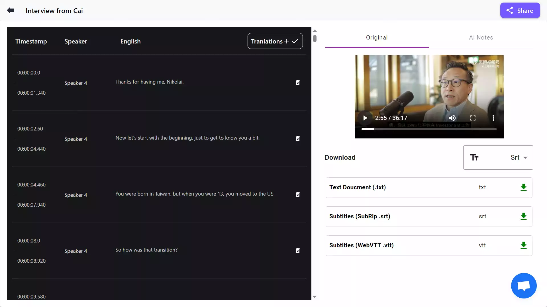Open video player more options menu
This screenshot has height=307, width=547.
(x=493, y=118)
